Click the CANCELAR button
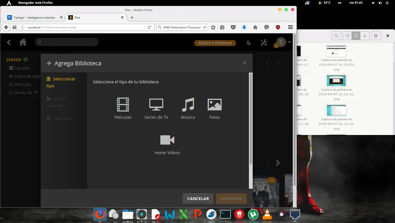Screen dimensions: 395x223 coord(198,199)
